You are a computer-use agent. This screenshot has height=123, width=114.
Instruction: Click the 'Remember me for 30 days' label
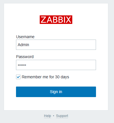45,77
